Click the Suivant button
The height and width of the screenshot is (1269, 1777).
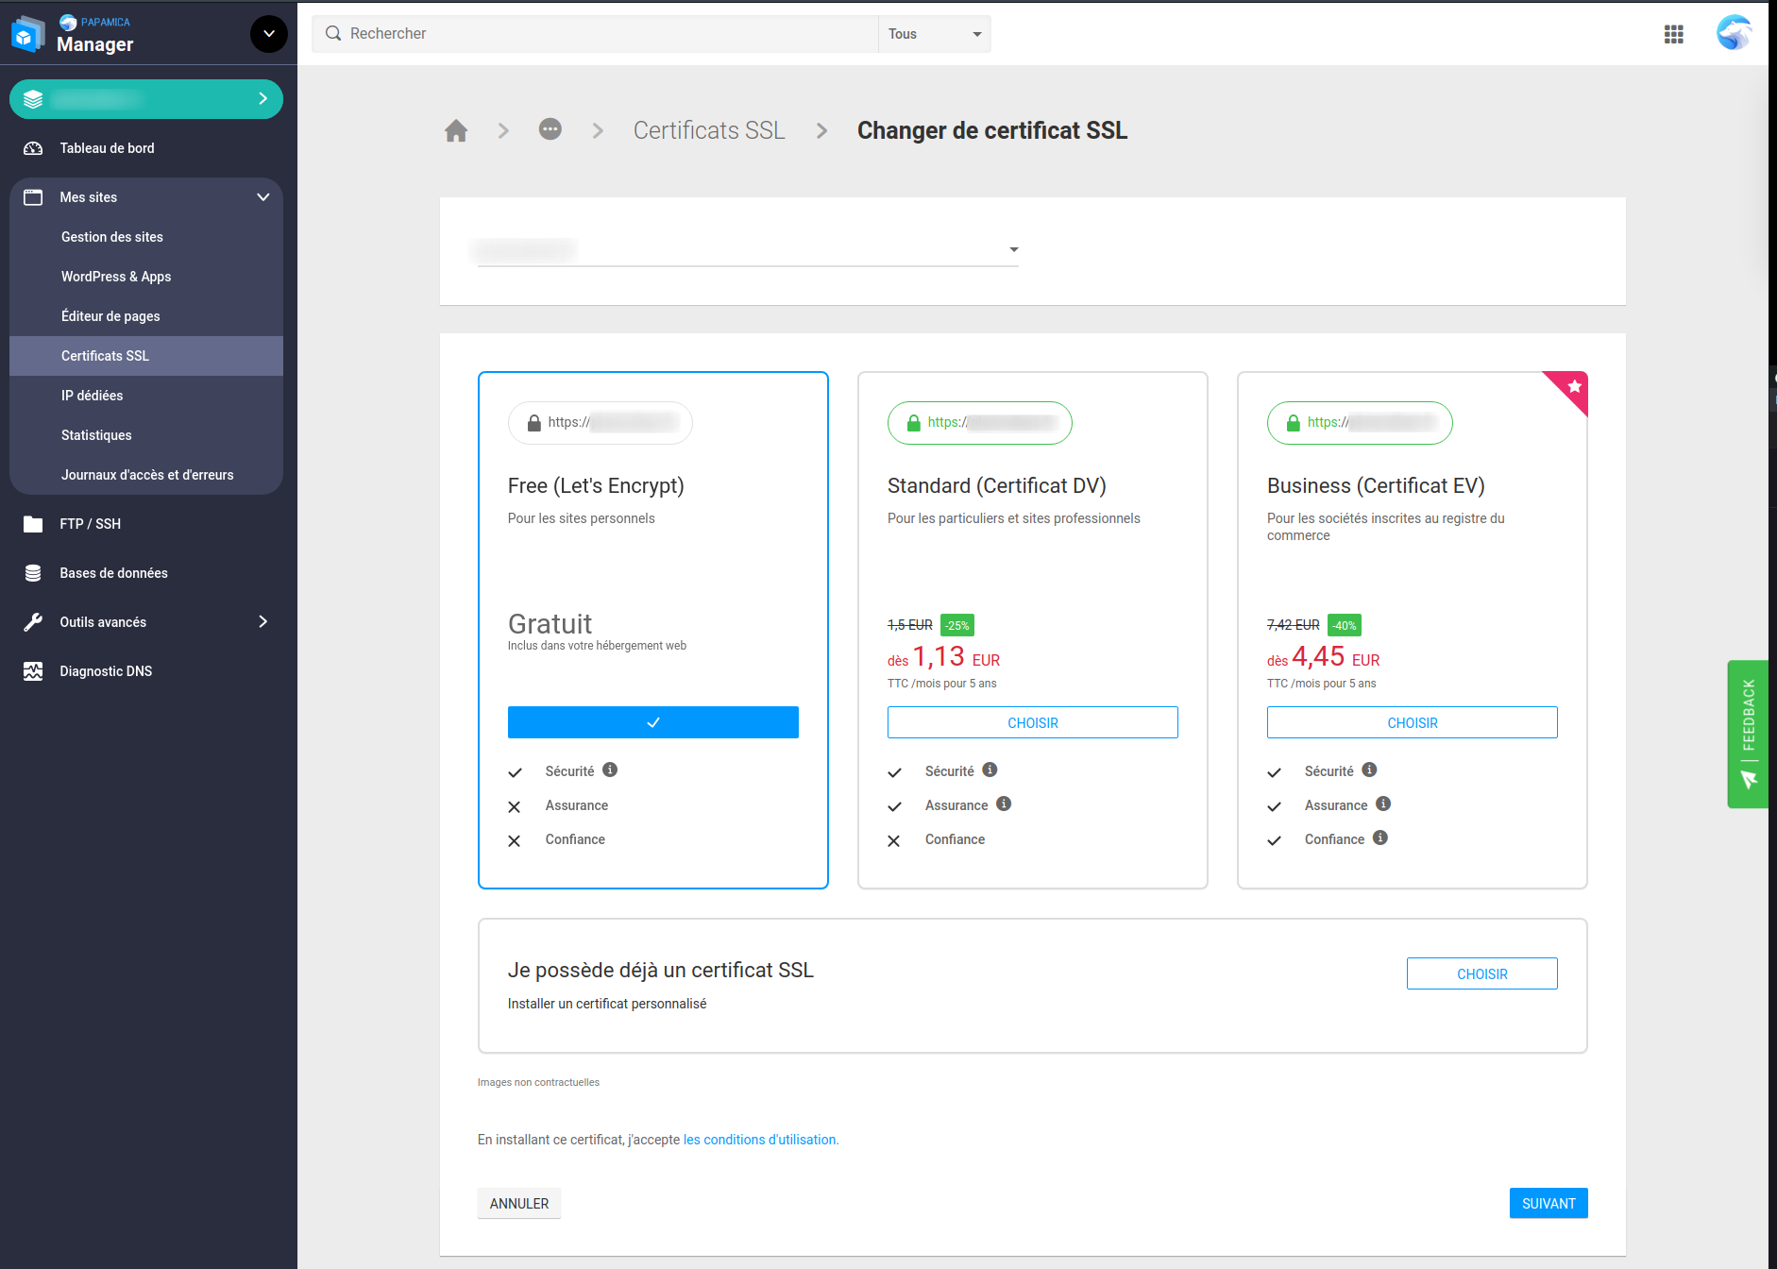[1548, 1203]
